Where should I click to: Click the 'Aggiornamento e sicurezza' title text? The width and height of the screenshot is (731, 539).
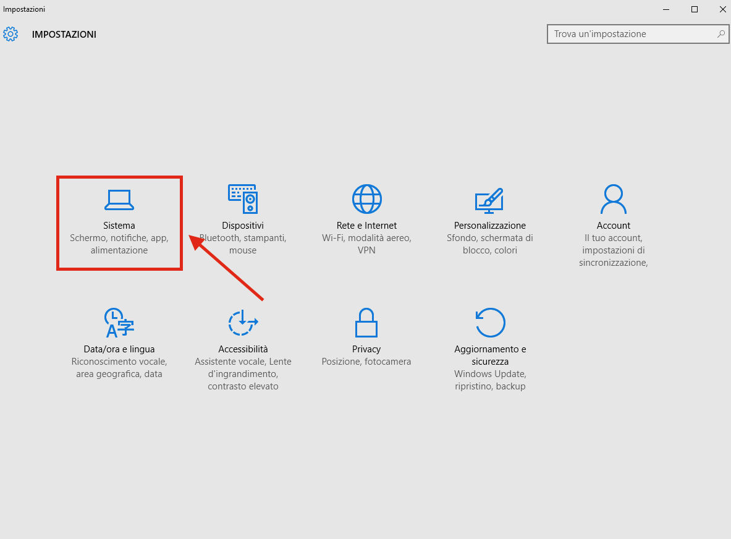490,355
